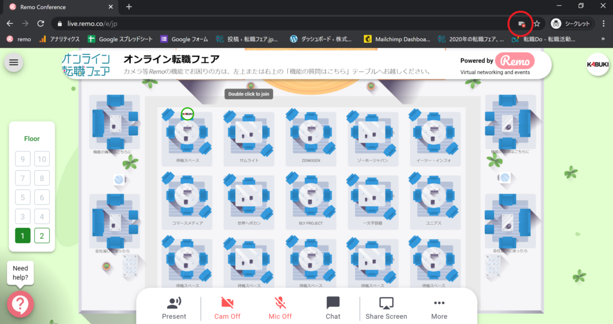Image resolution: width=613 pixels, height=324 pixels.
Task: Switch to Floor 4
Action: (x=42, y=216)
